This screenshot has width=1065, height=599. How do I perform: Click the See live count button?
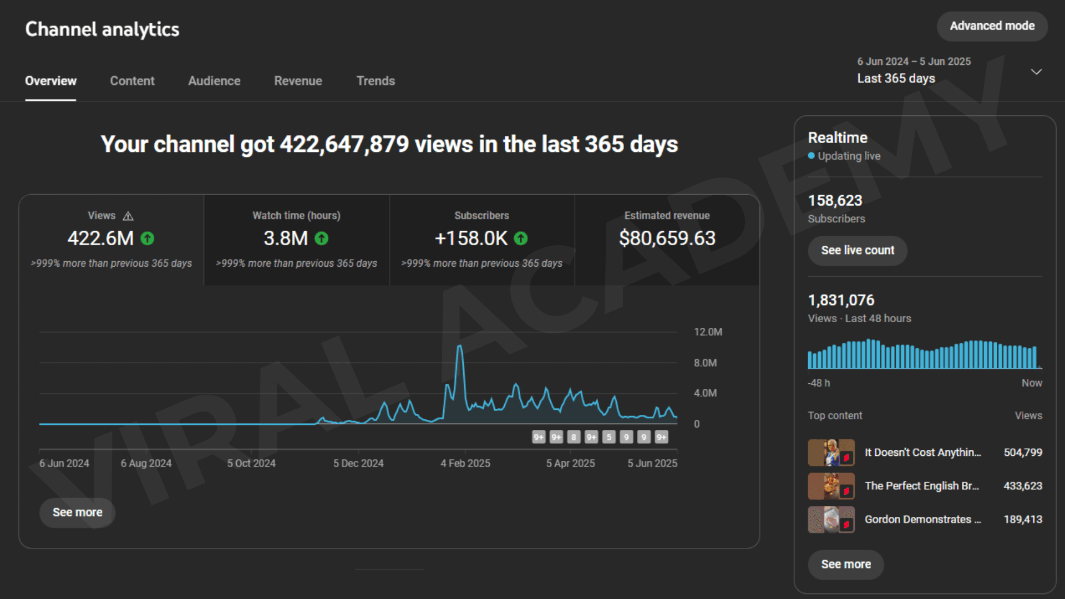click(x=857, y=251)
